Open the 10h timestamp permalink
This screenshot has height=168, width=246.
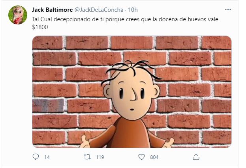pyautogui.click(x=133, y=10)
